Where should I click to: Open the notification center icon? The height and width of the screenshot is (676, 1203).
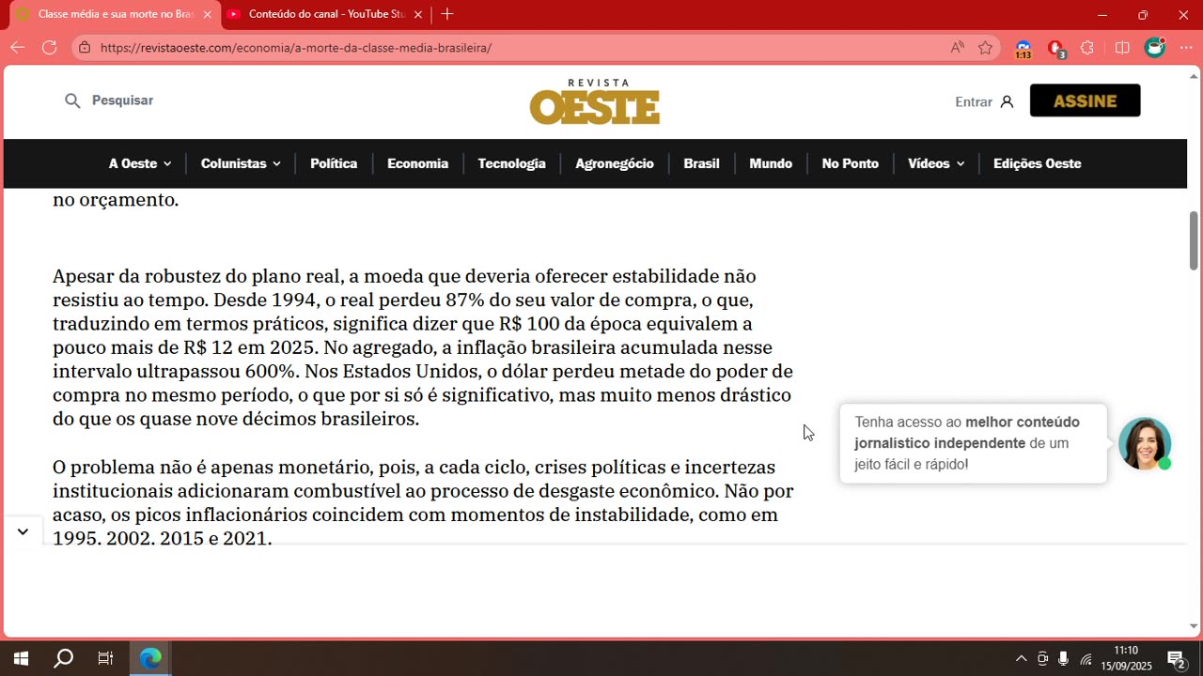tap(1177, 658)
